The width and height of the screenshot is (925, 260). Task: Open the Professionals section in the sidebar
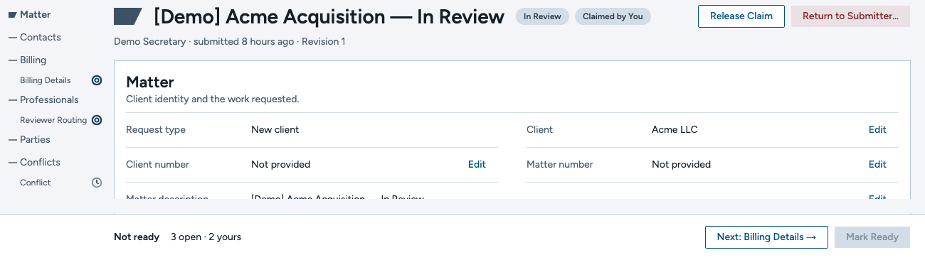[49, 99]
